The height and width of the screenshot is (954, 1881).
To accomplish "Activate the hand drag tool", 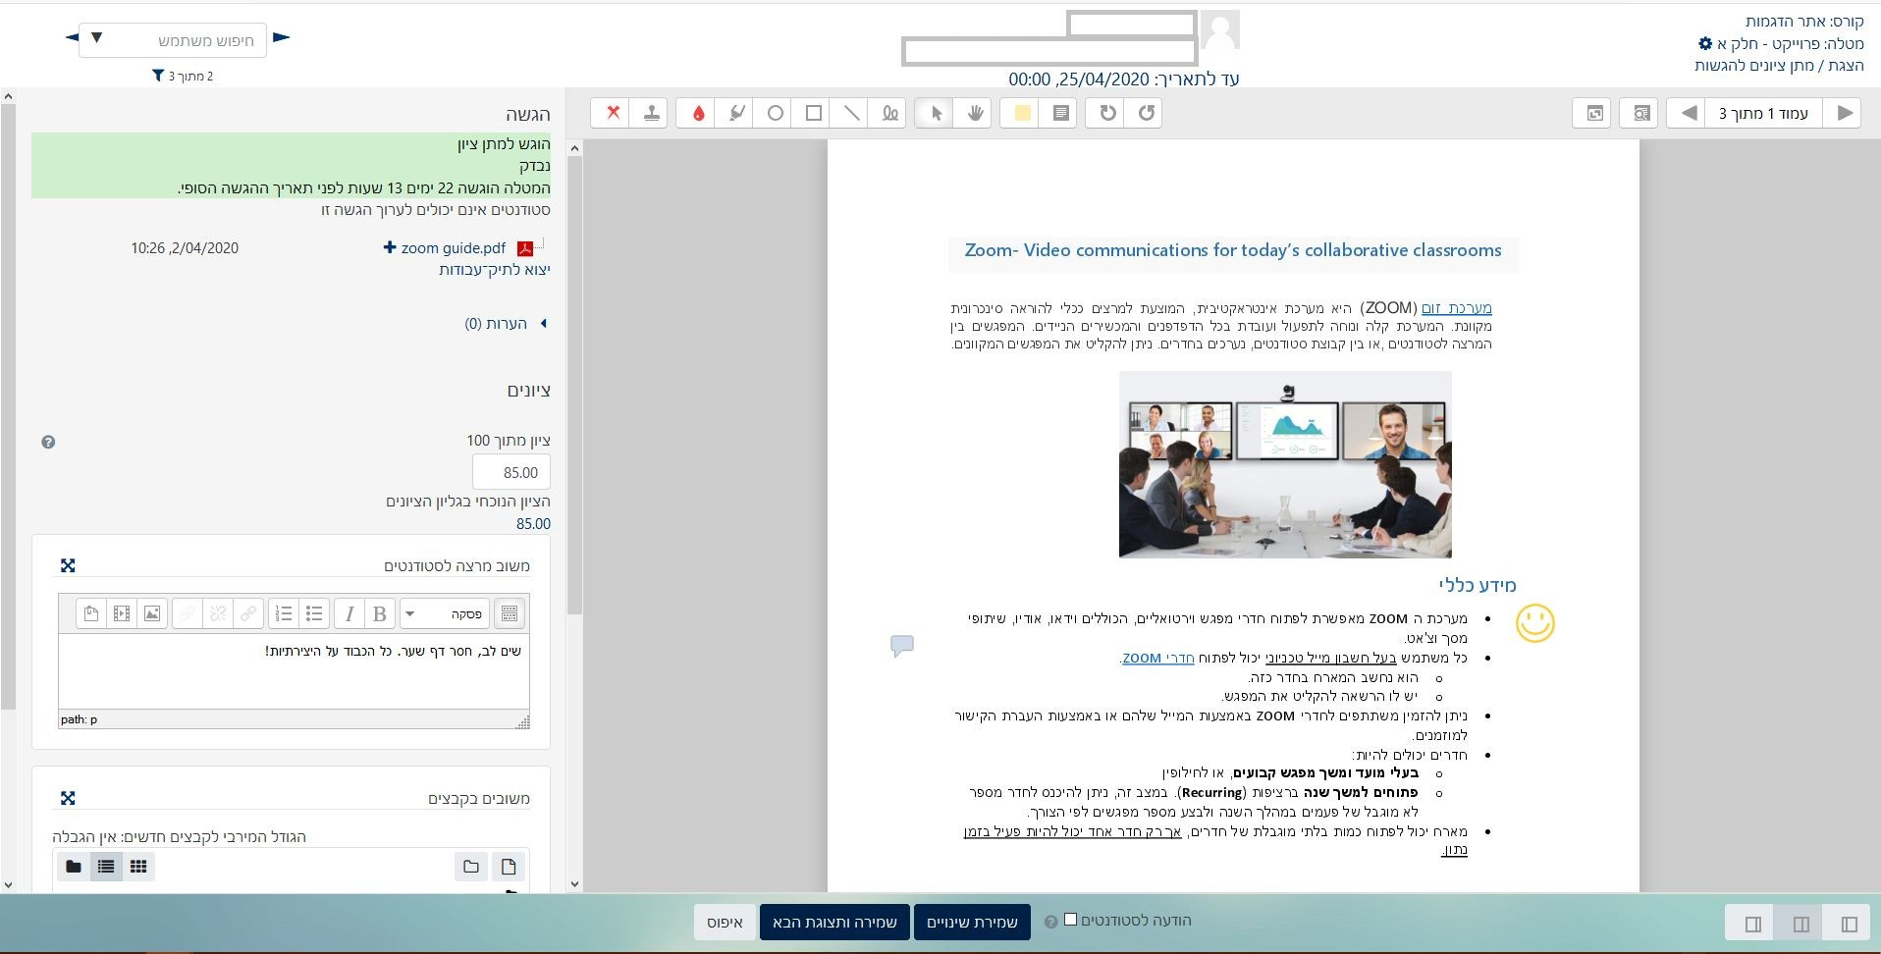I will pyautogui.click(x=974, y=113).
